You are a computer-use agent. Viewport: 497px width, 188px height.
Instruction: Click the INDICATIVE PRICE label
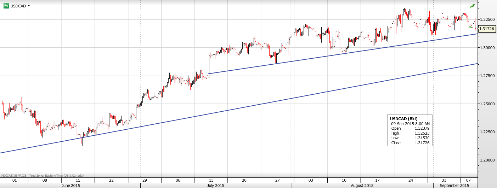point(13,175)
